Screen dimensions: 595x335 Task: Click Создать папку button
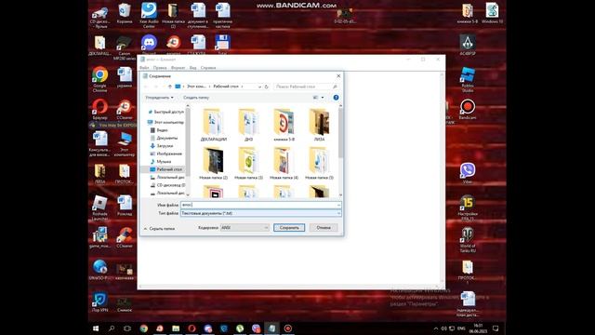tap(196, 98)
